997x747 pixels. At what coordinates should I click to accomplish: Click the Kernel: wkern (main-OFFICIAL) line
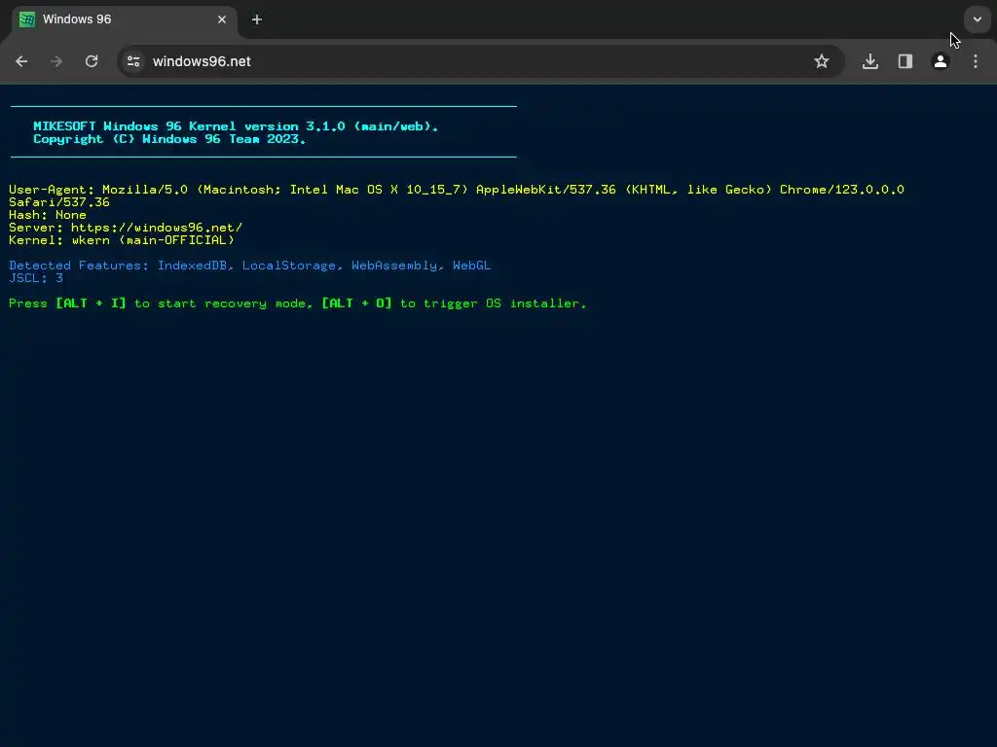coord(122,240)
